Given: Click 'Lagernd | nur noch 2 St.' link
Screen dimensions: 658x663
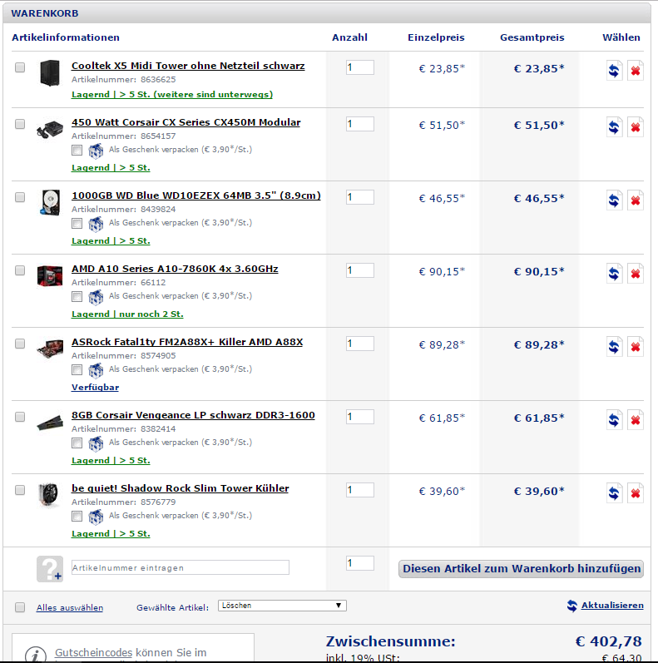Looking at the screenshot, I should (x=127, y=314).
